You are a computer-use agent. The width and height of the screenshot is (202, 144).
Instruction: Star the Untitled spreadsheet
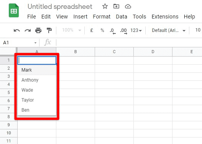point(105,6)
